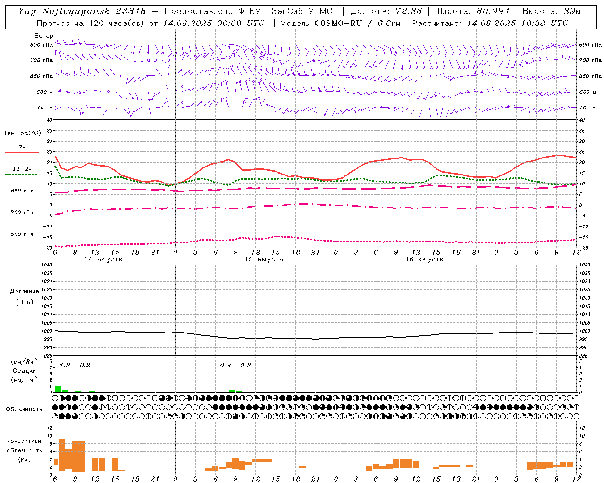
Task: Click the 'Конвективн.' convective cloud label
Action: tap(25, 441)
